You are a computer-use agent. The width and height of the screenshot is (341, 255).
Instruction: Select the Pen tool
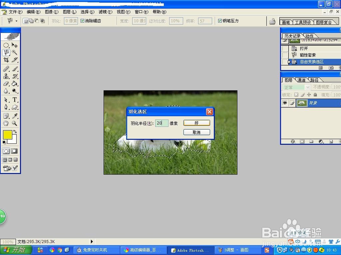6,107
